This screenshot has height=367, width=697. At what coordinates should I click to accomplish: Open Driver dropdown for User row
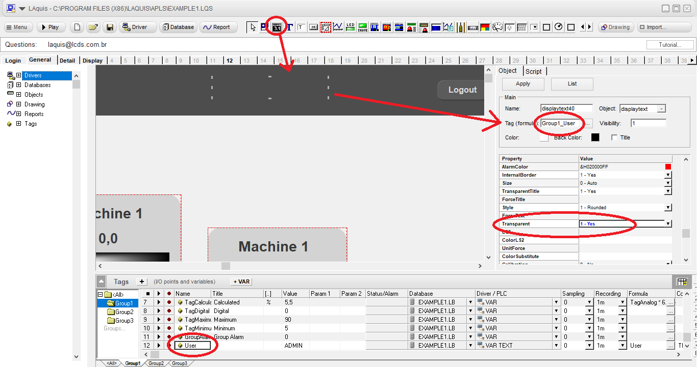pos(557,346)
